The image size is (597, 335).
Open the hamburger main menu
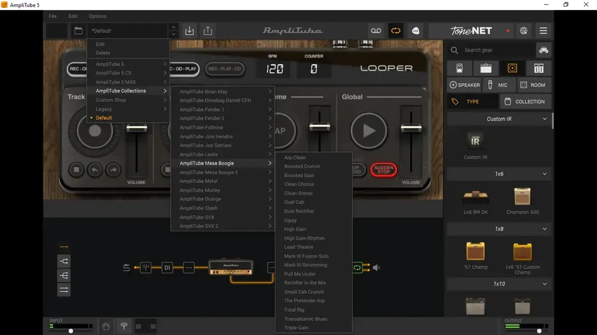click(x=543, y=31)
